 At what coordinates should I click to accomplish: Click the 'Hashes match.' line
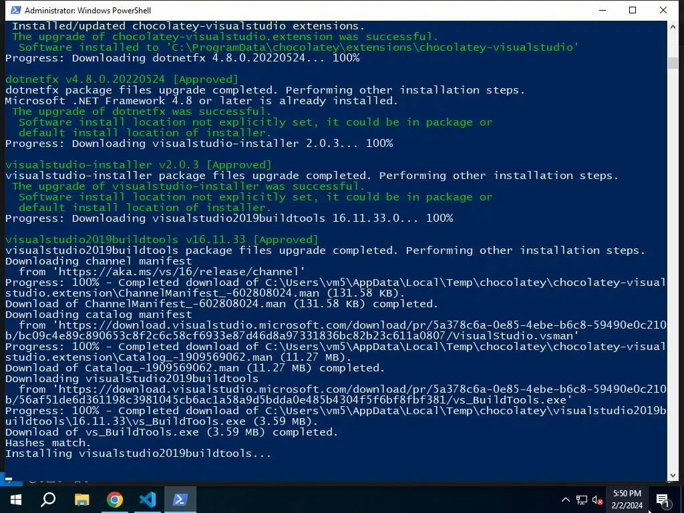48,444
